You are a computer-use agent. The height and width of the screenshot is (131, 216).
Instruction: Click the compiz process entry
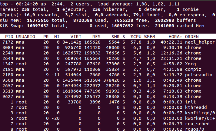tap(193, 69)
